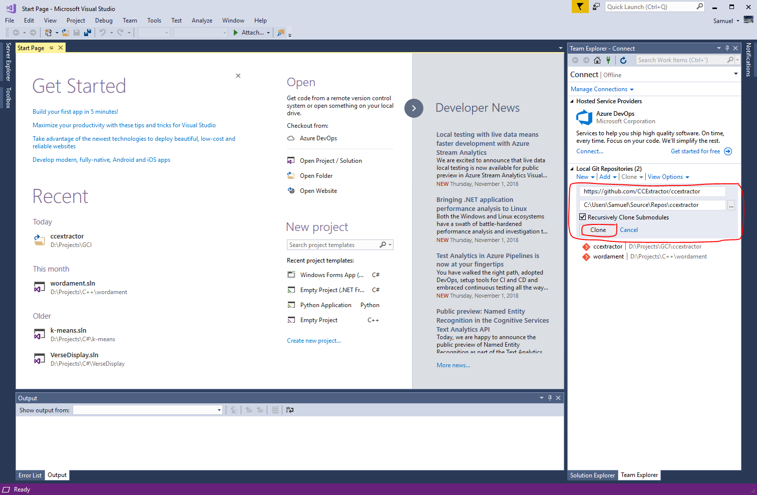Click the yellow notifications filter flag icon
This screenshot has height=495, width=757.
(580, 7)
